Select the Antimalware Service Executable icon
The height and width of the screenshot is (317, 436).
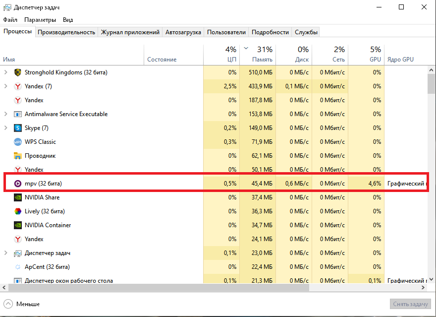pyautogui.click(x=18, y=114)
